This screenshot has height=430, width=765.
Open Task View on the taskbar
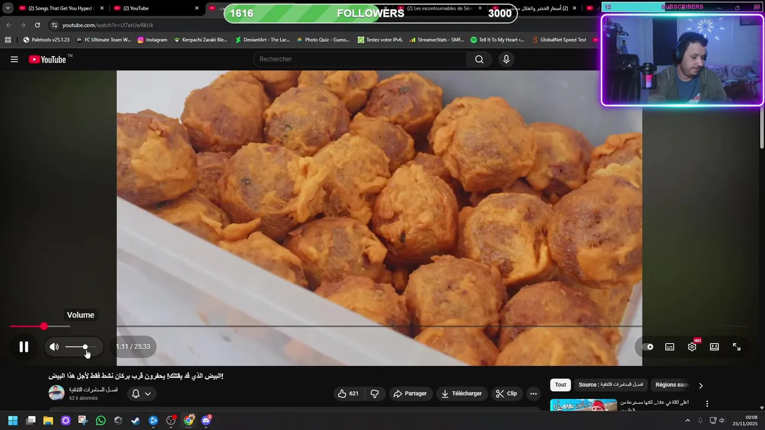click(x=31, y=420)
